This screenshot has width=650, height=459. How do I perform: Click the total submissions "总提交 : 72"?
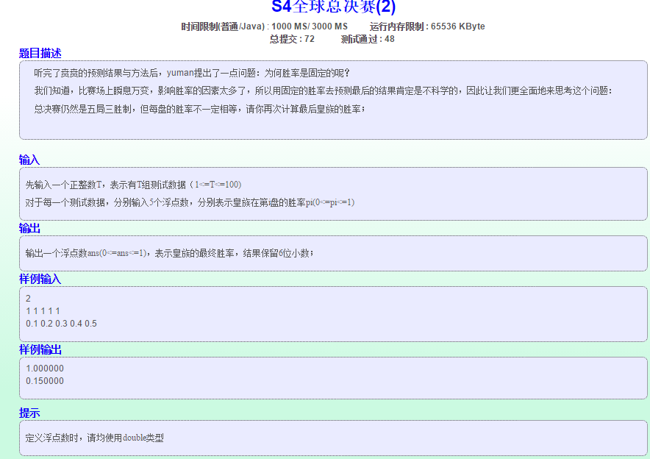(292, 39)
